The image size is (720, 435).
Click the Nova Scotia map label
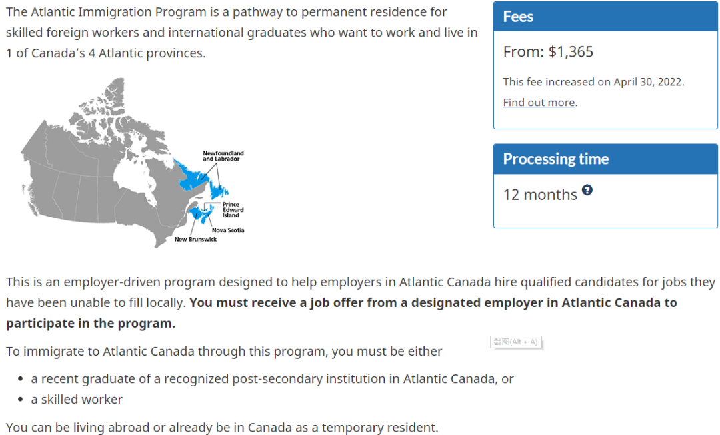point(228,230)
